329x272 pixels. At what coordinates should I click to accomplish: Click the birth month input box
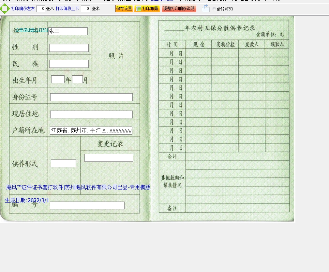click(77, 79)
